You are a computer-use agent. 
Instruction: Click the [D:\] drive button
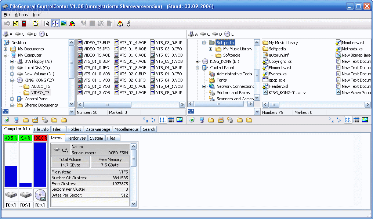pos(25,205)
